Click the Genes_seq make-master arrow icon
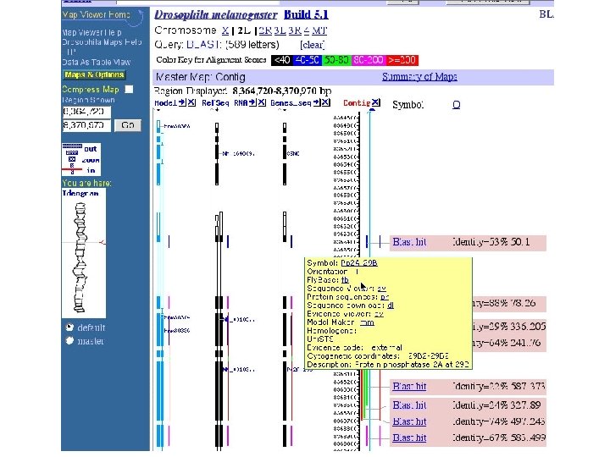Viewport: 610px width, 457px height. point(317,102)
